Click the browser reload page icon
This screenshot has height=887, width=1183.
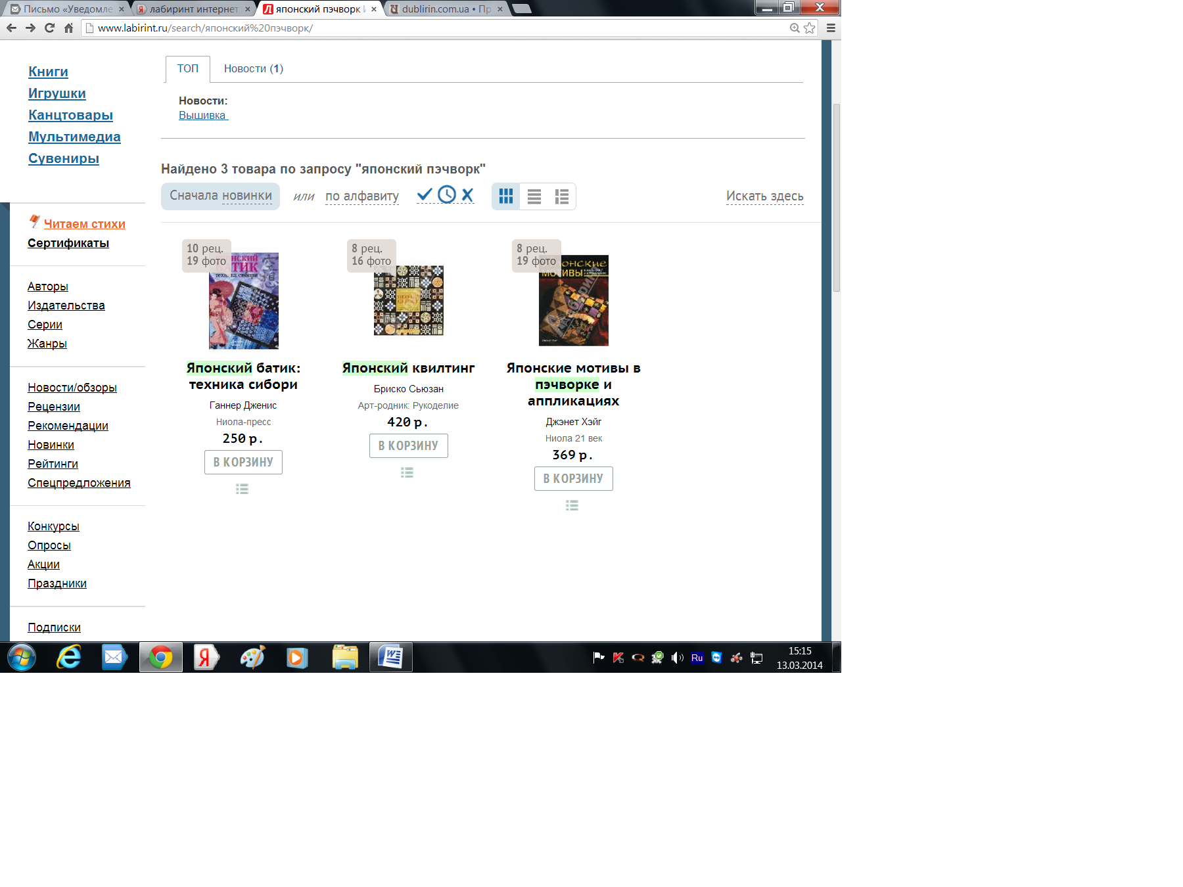pyautogui.click(x=49, y=28)
